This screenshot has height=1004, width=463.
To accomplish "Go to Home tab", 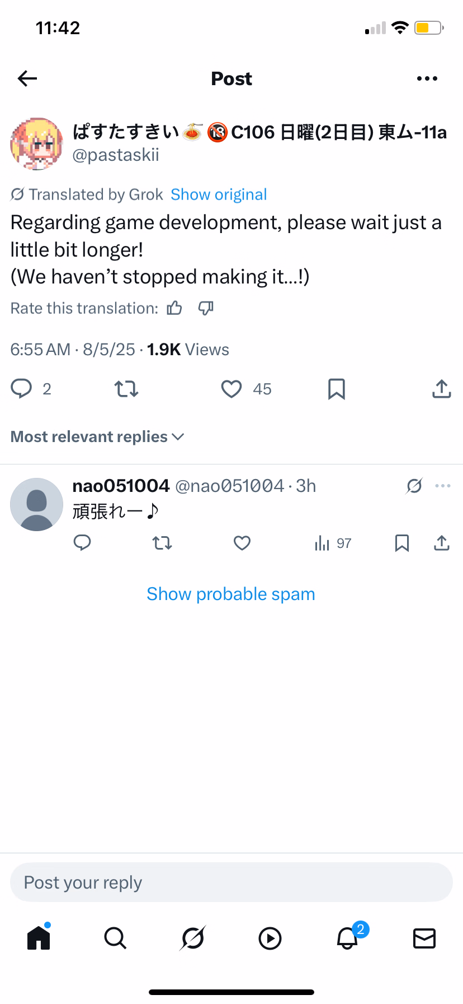I will pyautogui.click(x=39, y=938).
